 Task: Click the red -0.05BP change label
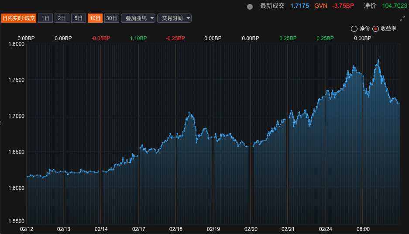coord(101,38)
